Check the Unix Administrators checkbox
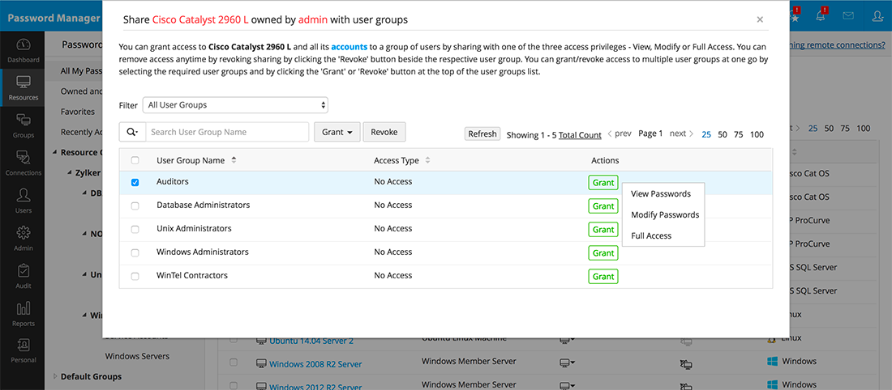Screen dimensions: 892x390 (135, 229)
